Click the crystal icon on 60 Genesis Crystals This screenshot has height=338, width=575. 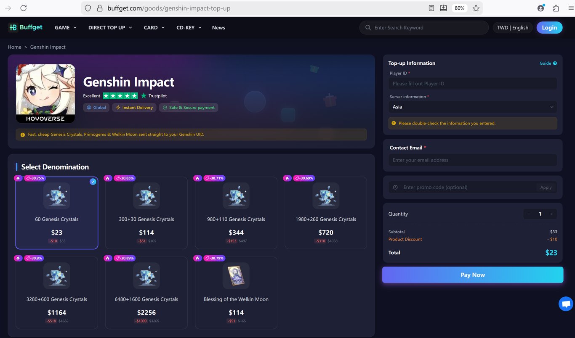click(57, 195)
